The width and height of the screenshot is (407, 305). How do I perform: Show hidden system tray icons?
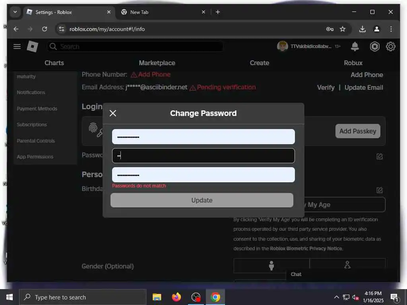[336, 297]
